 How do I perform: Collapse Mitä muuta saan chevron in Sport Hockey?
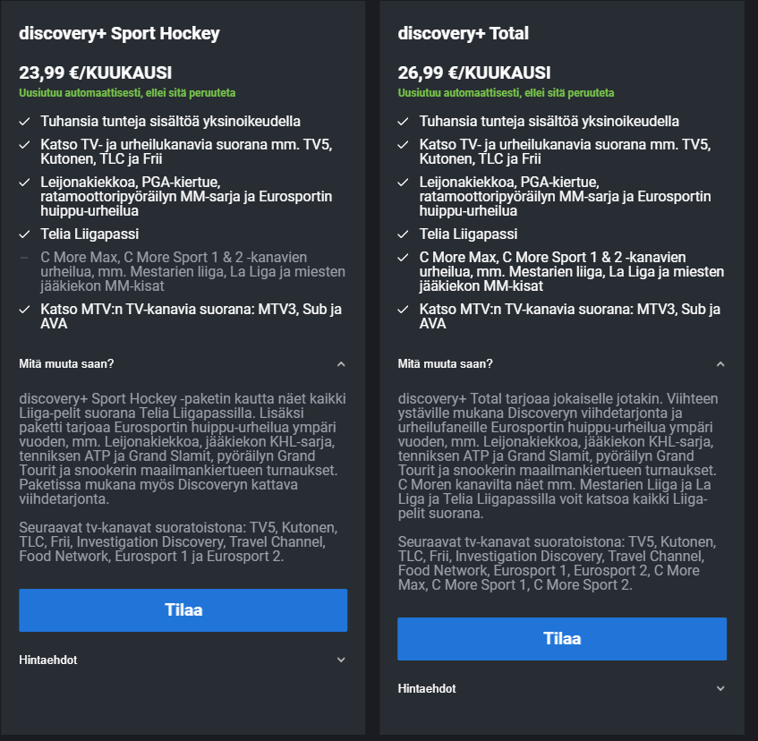pyautogui.click(x=341, y=364)
